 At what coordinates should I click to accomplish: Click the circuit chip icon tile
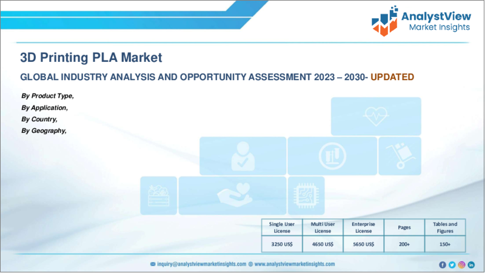point(306,195)
